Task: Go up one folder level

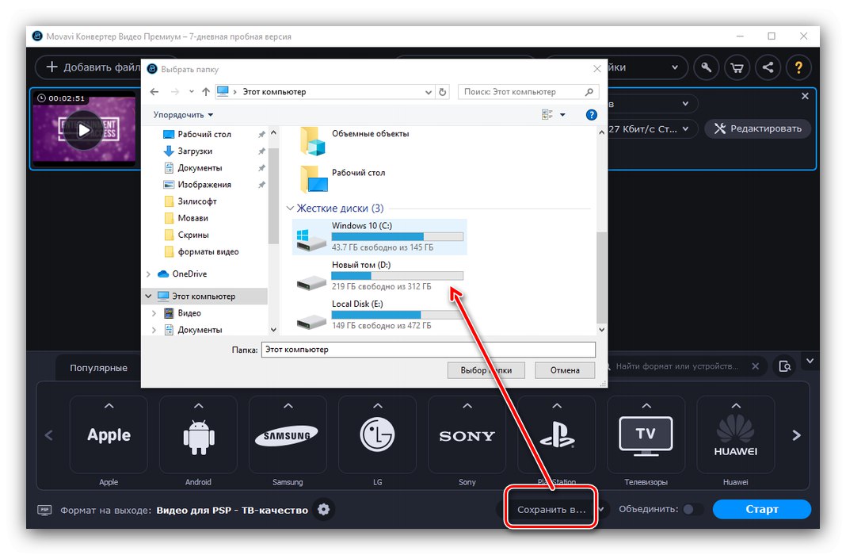Action: (x=206, y=92)
